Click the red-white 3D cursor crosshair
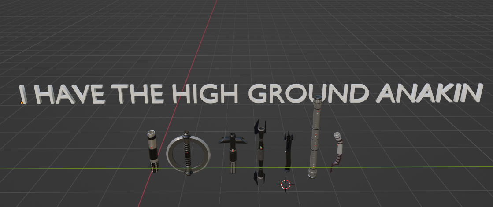This screenshot has height=207, width=493. (x=286, y=185)
